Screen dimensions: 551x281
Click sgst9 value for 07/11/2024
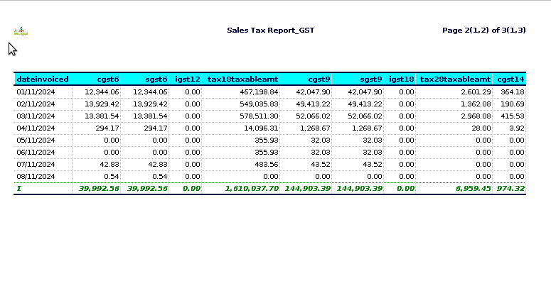[372, 164]
